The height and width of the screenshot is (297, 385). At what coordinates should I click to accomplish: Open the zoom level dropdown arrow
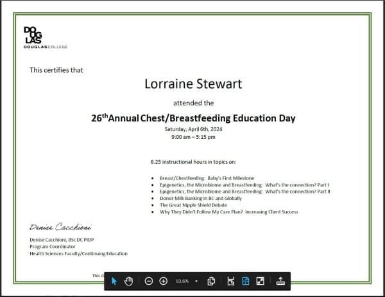196,281
